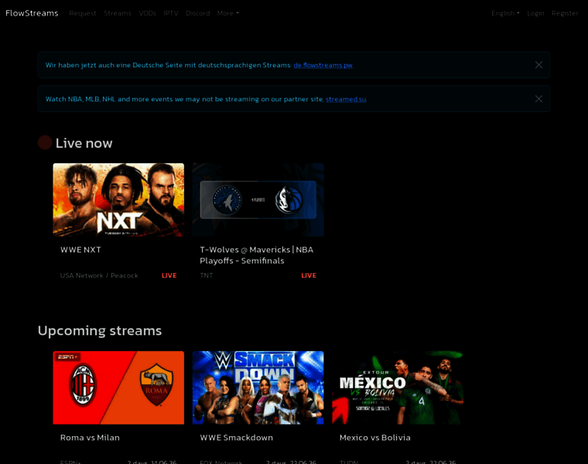This screenshot has height=464, width=588.
Task: Click the Live now heading text
Action: click(x=84, y=143)
